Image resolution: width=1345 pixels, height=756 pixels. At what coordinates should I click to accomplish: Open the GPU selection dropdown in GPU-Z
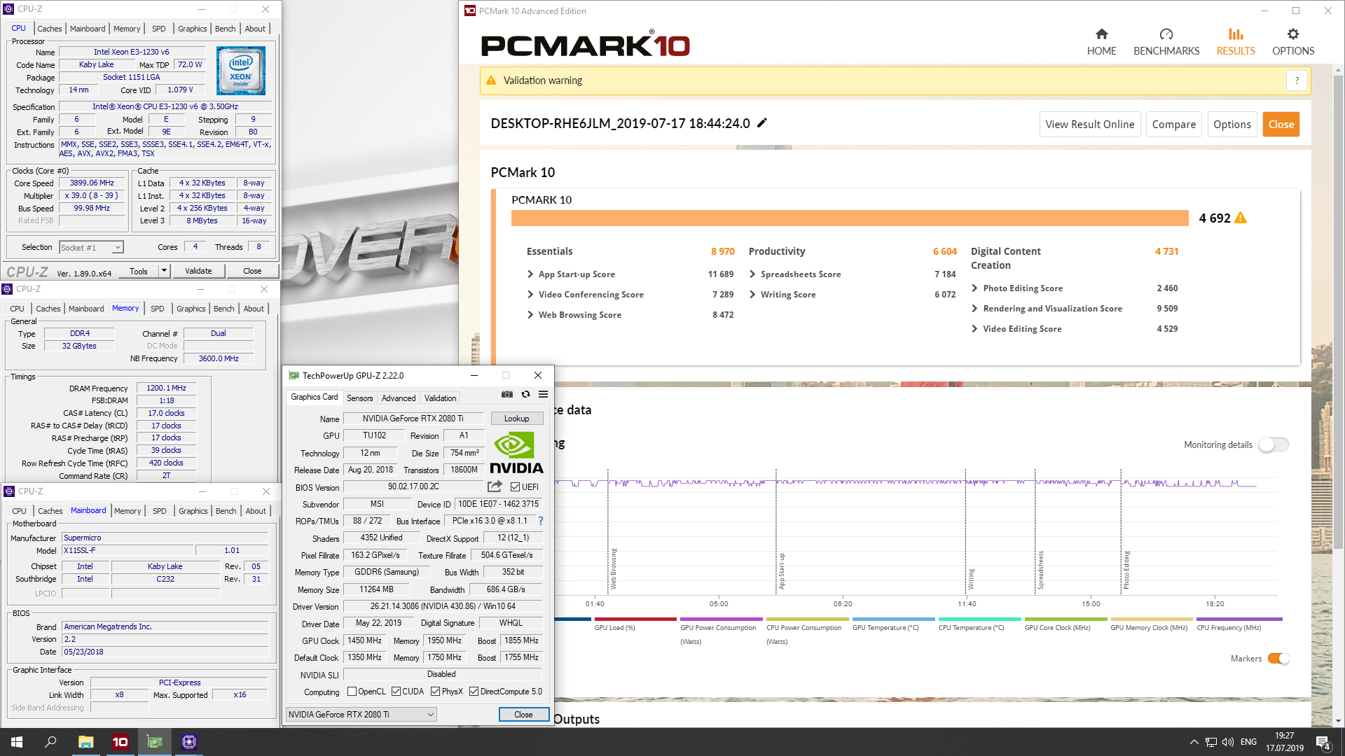click(x=361, y=714)
